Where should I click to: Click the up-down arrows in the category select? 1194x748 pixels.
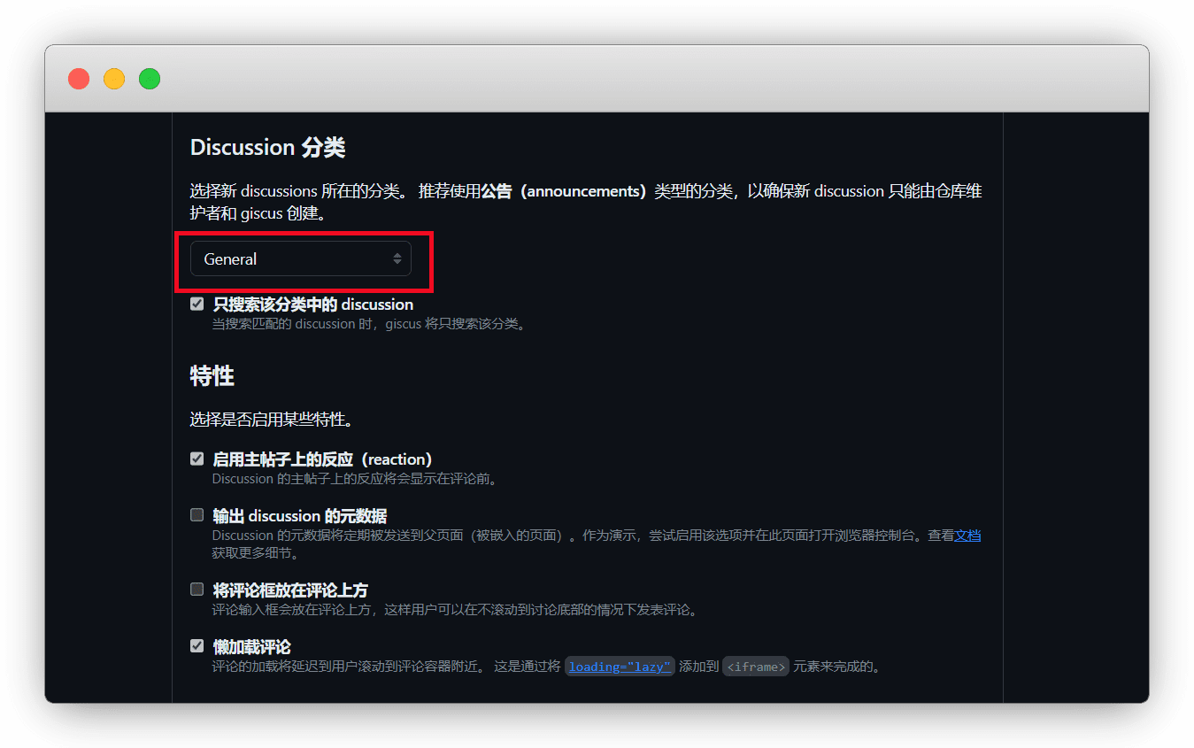coord(397,259)
